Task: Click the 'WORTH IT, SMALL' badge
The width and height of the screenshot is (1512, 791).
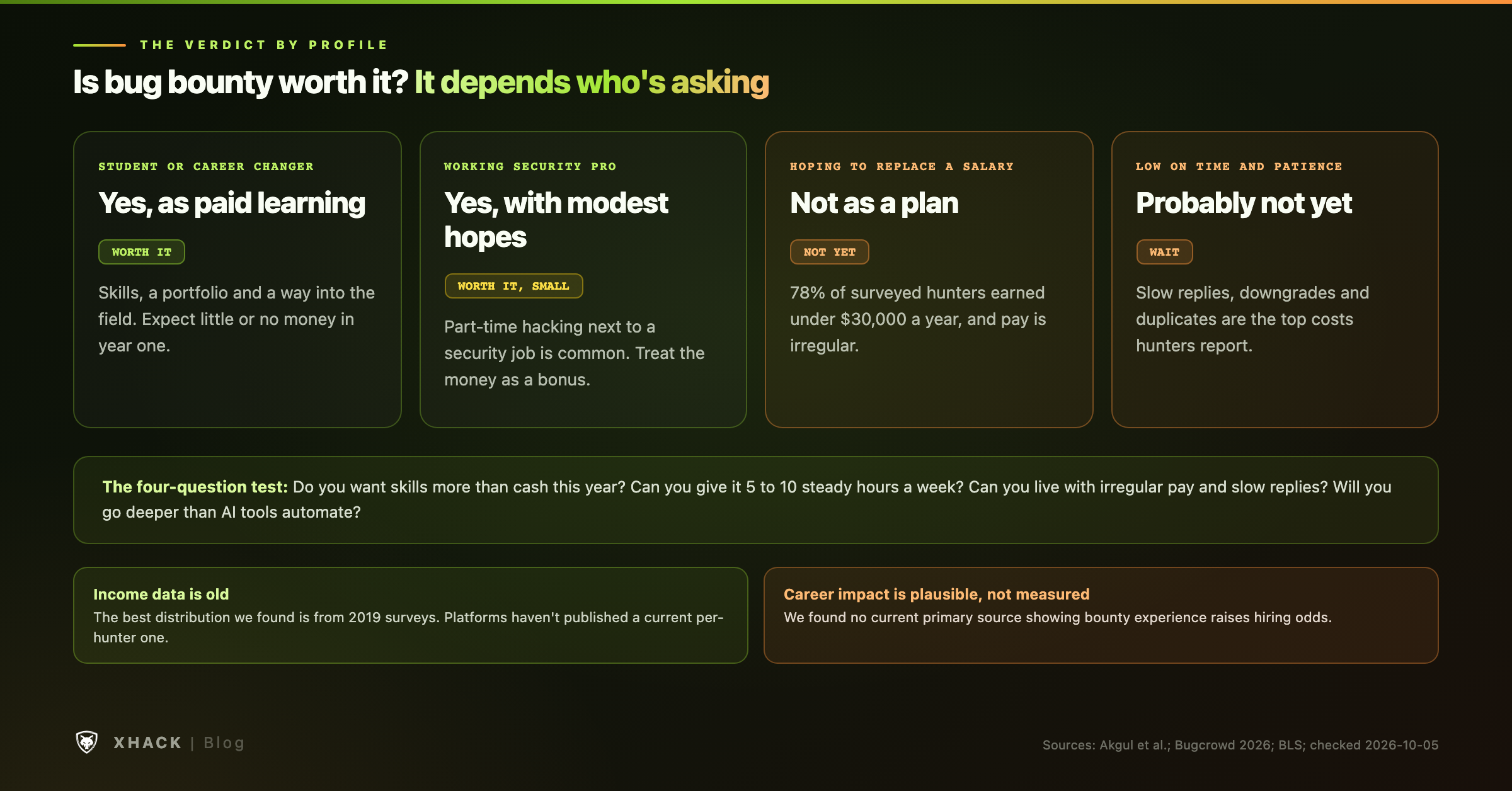Action: [x=513, y=286]
